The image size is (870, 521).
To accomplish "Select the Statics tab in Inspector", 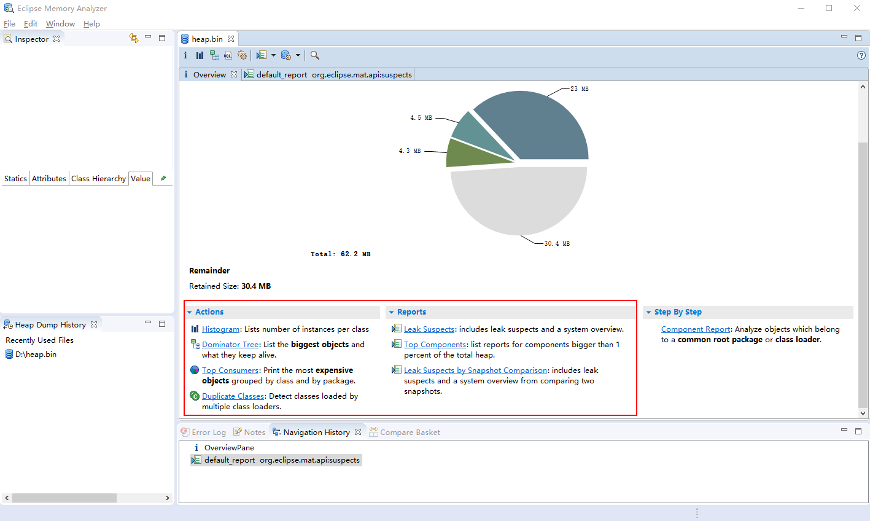I will tap(15, 179).
